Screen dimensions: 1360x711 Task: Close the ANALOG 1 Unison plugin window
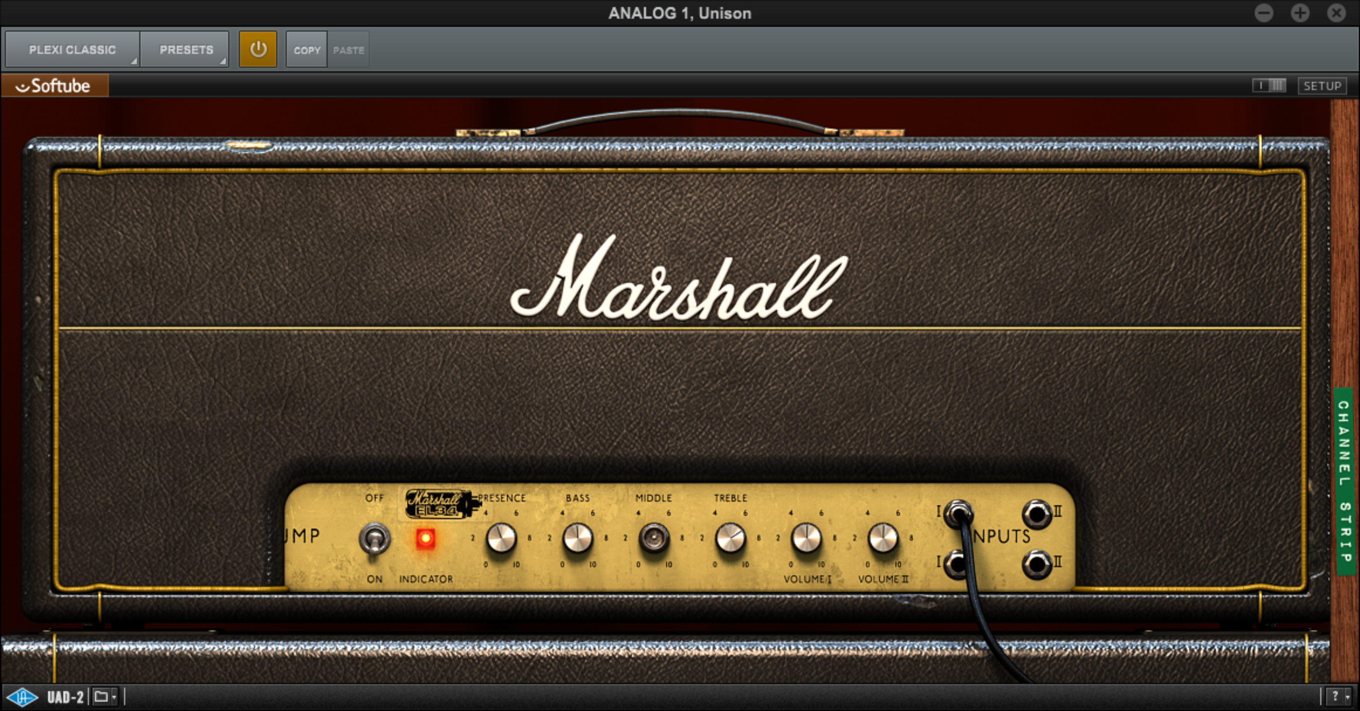coord(1337,13)
